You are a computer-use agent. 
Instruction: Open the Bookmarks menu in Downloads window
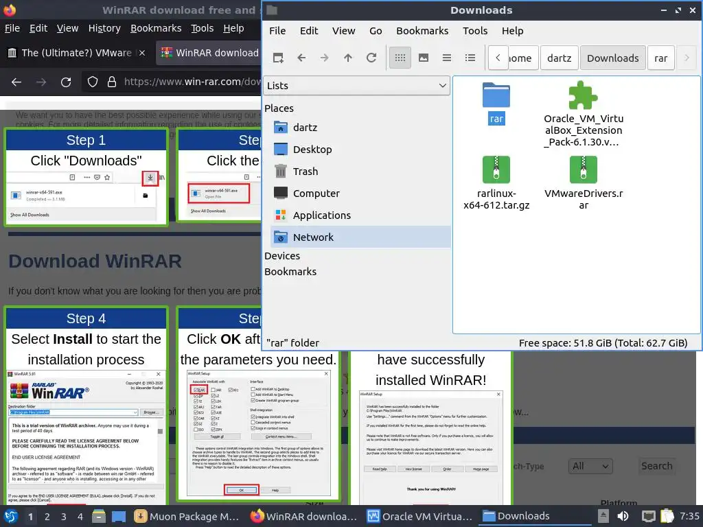[422, 31]
